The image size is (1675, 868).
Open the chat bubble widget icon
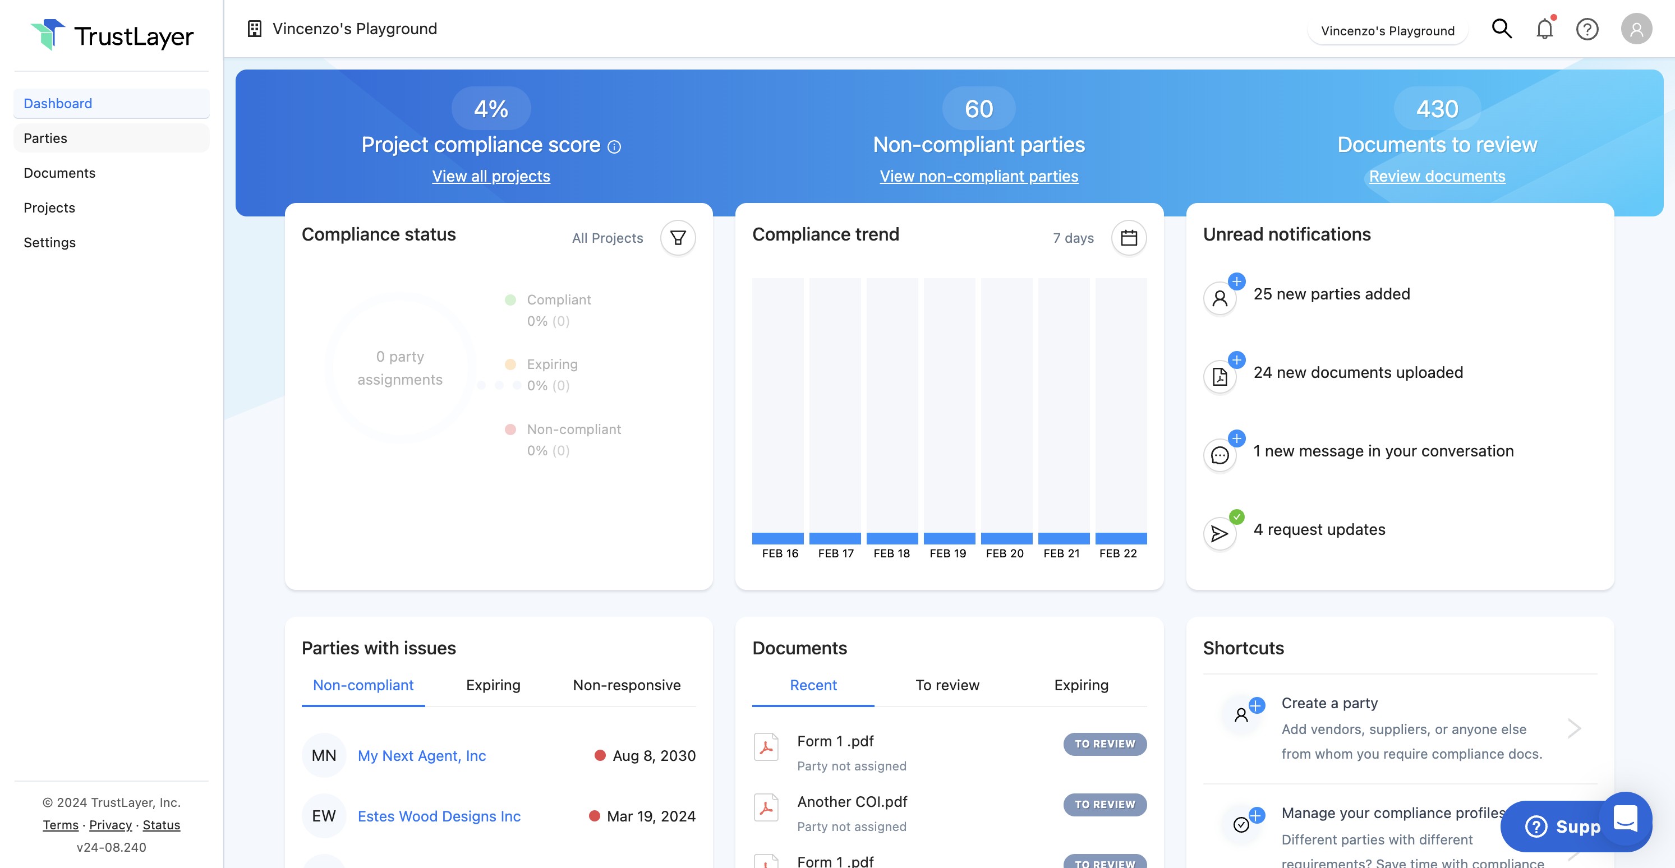pos(1625,818)
